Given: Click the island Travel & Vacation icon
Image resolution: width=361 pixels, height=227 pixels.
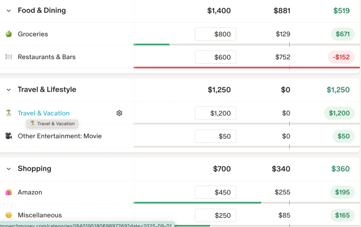Looking at the screenshot, I should (x=8, y=113).
